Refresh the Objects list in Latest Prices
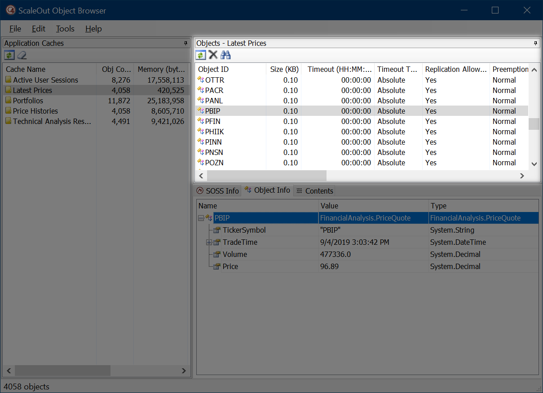The image size is (543, 393). click(201, 55)
